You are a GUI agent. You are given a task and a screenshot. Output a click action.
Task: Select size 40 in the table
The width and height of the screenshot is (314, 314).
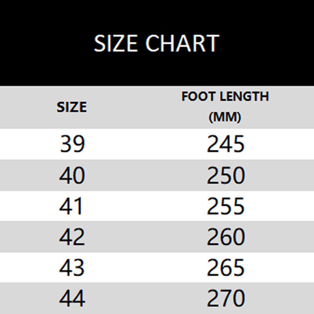click(72, 175)
